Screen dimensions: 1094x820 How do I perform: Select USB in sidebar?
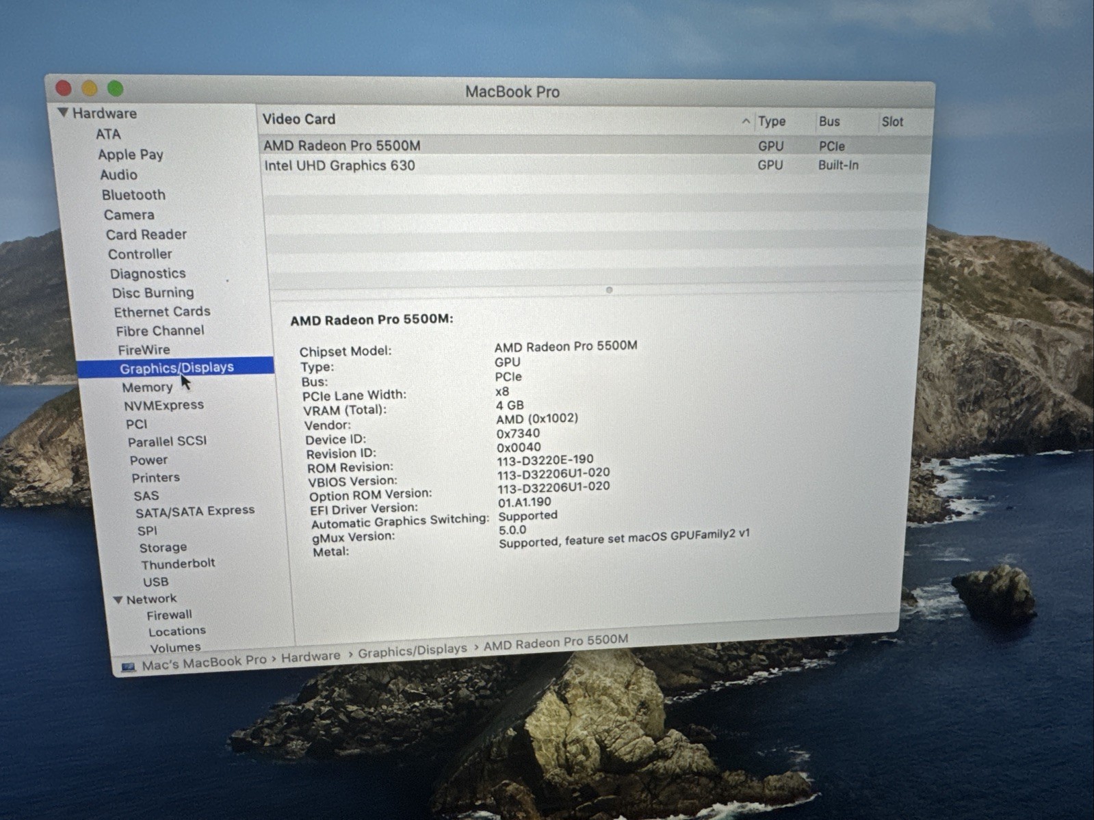[155, 582]
